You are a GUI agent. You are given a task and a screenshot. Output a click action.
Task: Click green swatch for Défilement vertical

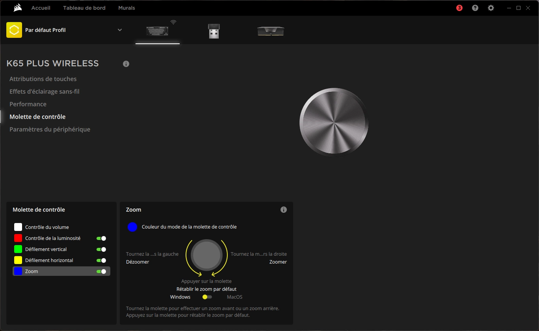click(x=18, y=249)
